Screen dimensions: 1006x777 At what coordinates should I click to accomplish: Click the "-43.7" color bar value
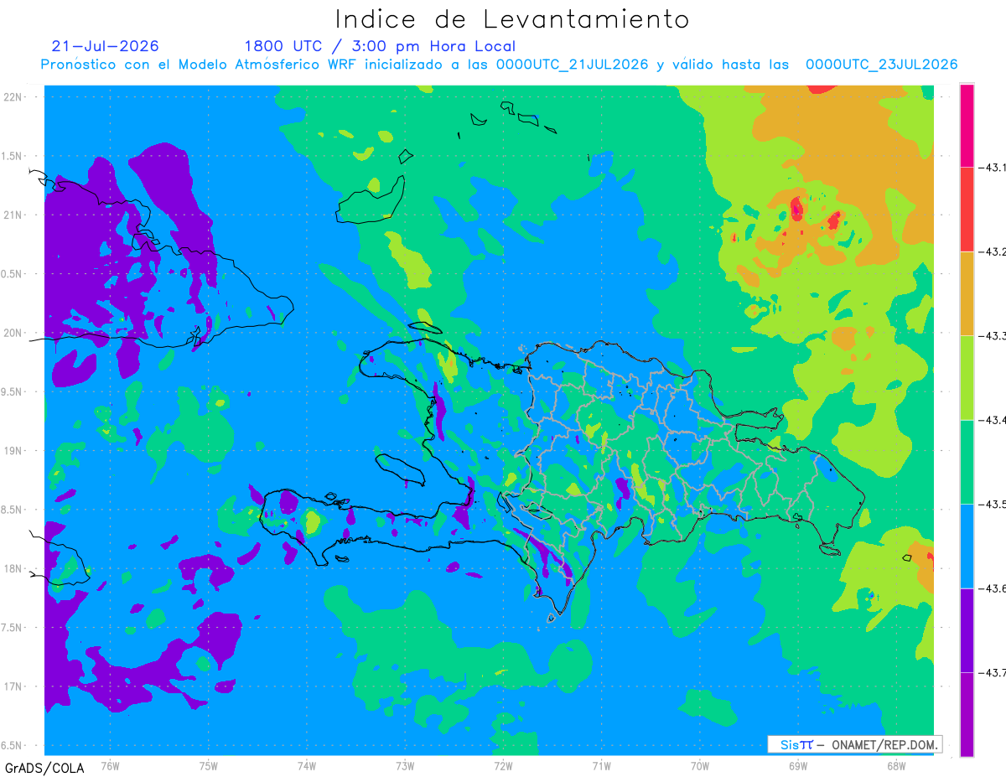coord(993,673)
